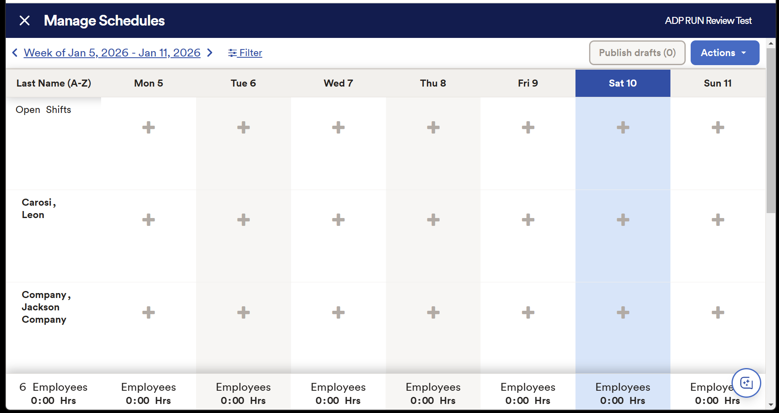Add an open shift on Saturday 10
Image resolution: width=779 pixels, height=413 pixels.
click(623, 127)
